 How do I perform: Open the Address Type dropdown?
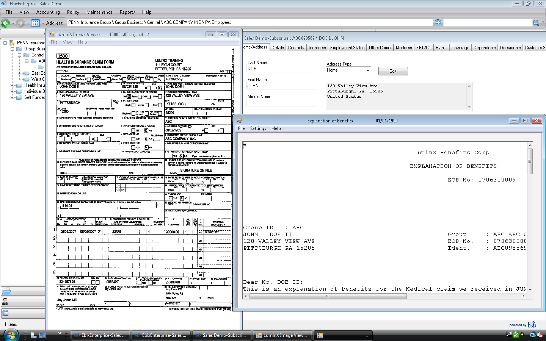point(367,70)
